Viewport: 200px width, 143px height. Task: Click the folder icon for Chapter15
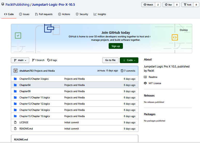click(15, 116)
